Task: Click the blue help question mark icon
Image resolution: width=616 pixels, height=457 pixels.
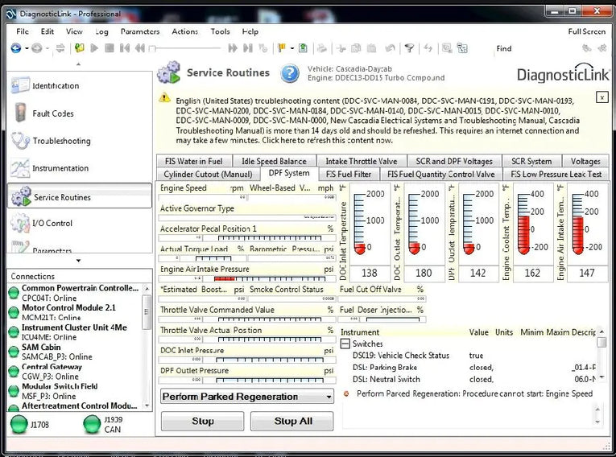Action: pos(290,73)
